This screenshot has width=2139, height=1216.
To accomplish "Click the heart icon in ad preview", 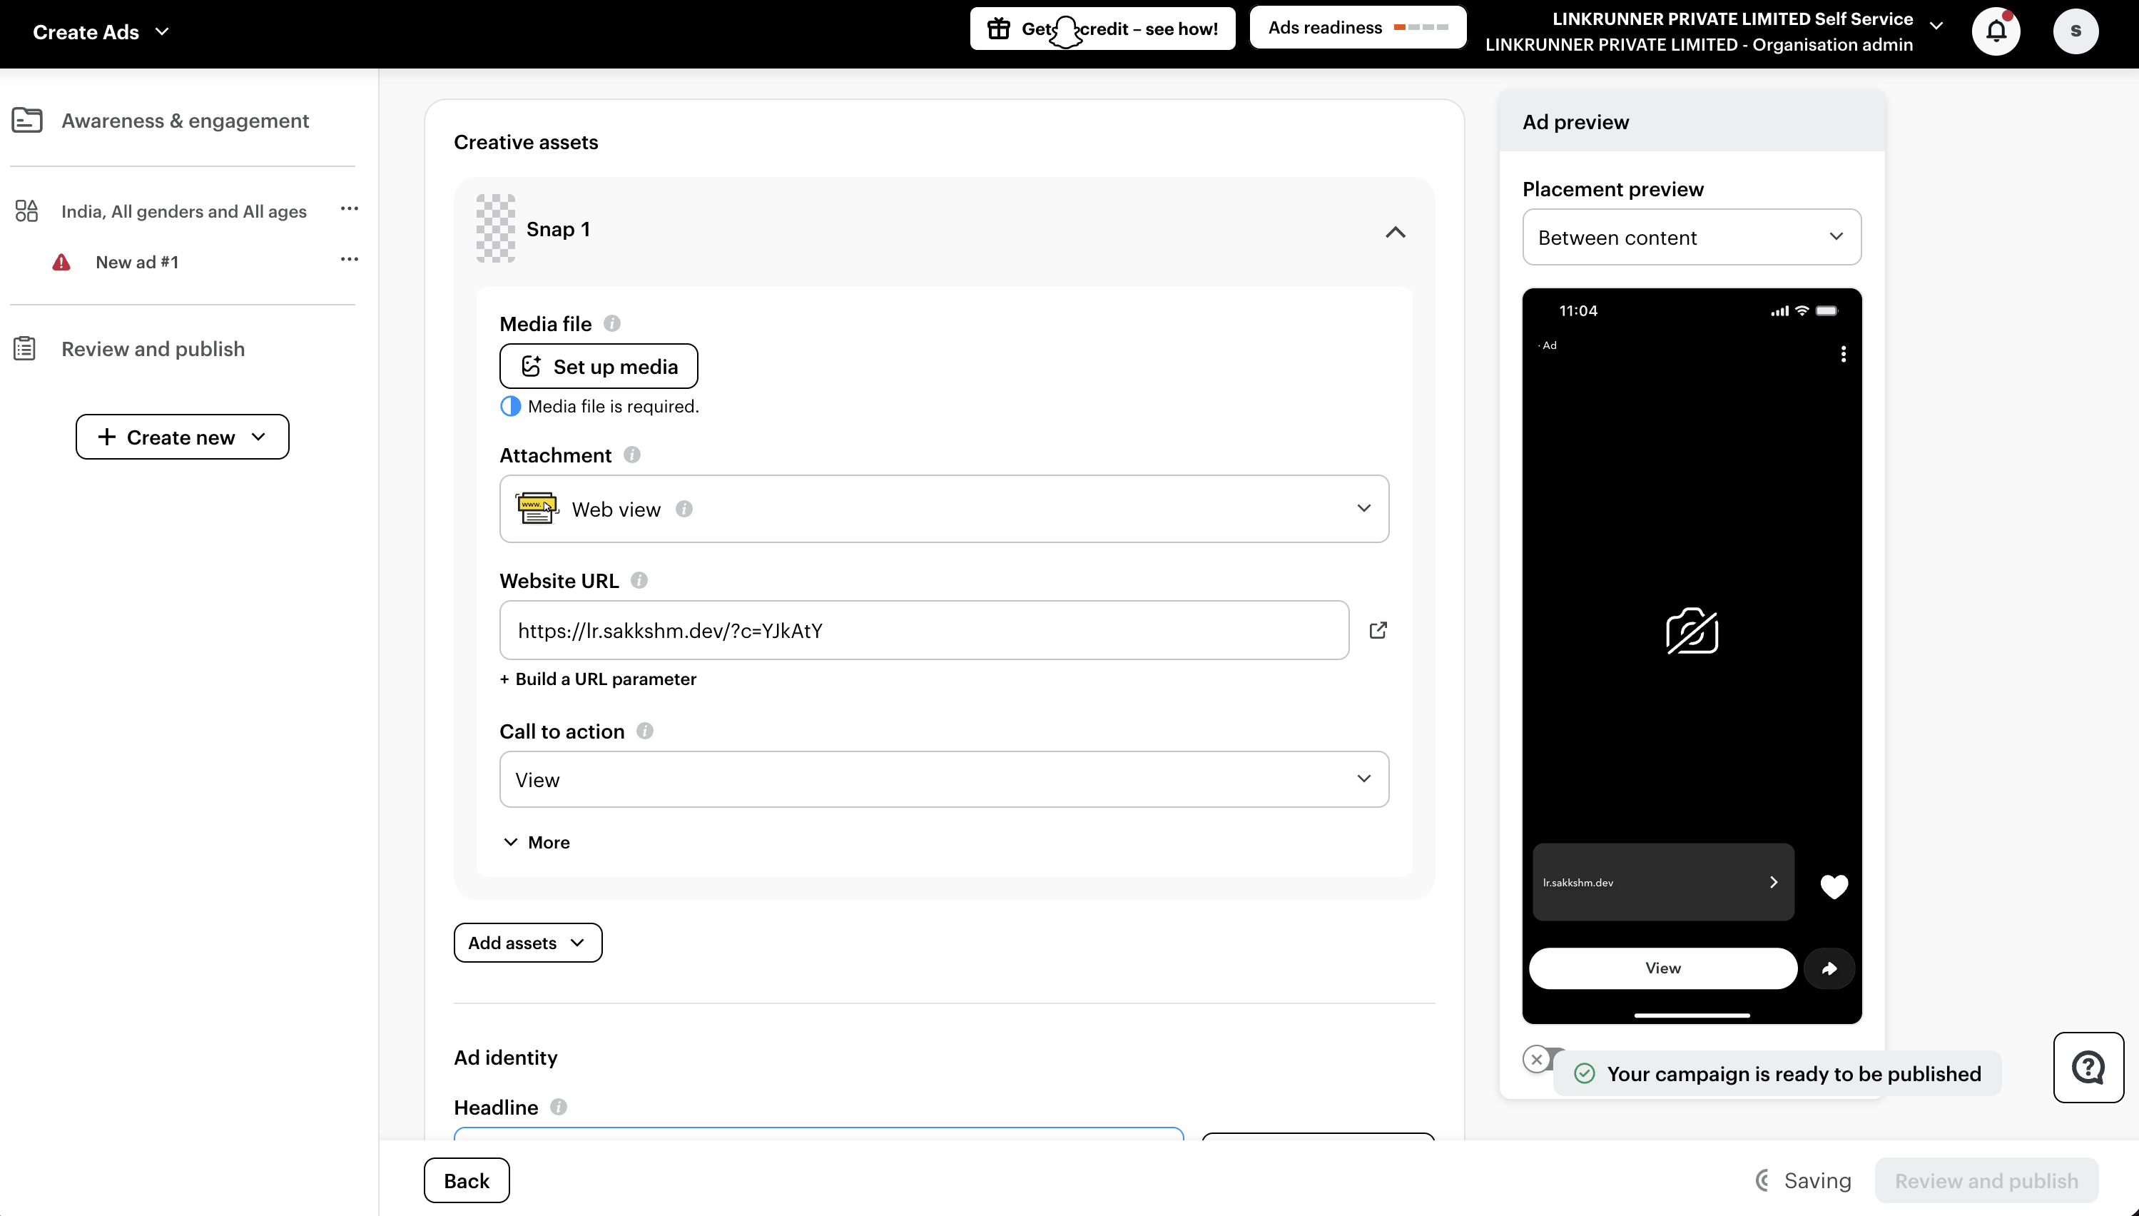I will [1834, 886].
